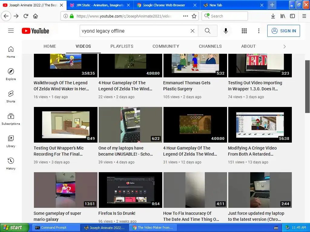The width and height of the screenshot is (310, 232).
Task: Open Emmanuel Thomas Gets Plastic Surgery video title
Action: point(186,86)
